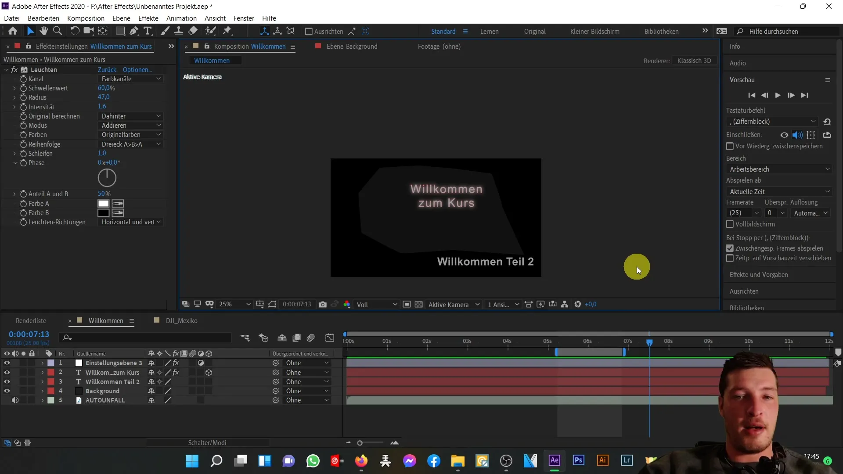Jump to last frame in Vorschau

tap(804, 95)
